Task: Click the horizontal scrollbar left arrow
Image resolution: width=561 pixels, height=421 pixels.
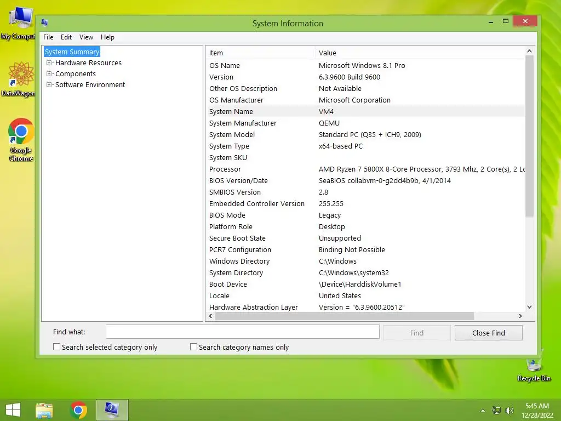Action: click(211, 316)
